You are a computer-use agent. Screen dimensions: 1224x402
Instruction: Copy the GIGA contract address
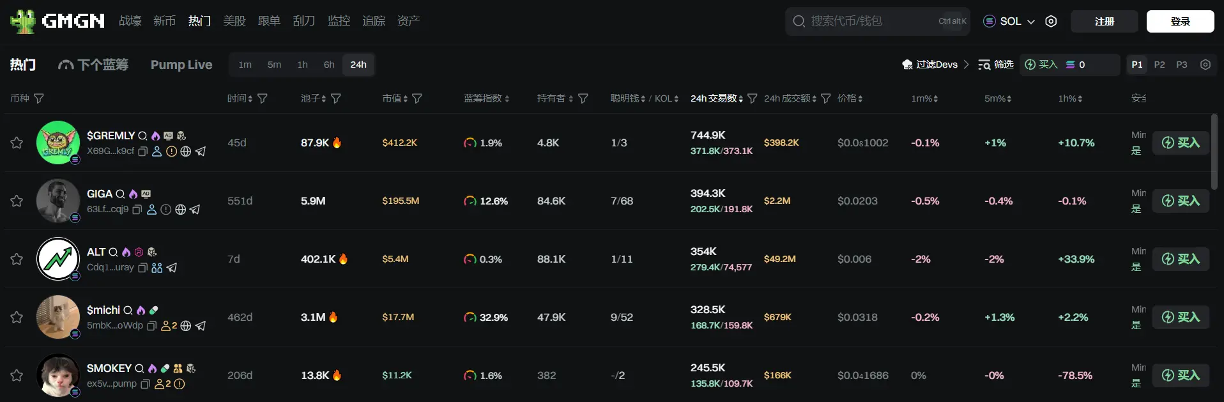(137, 210)
